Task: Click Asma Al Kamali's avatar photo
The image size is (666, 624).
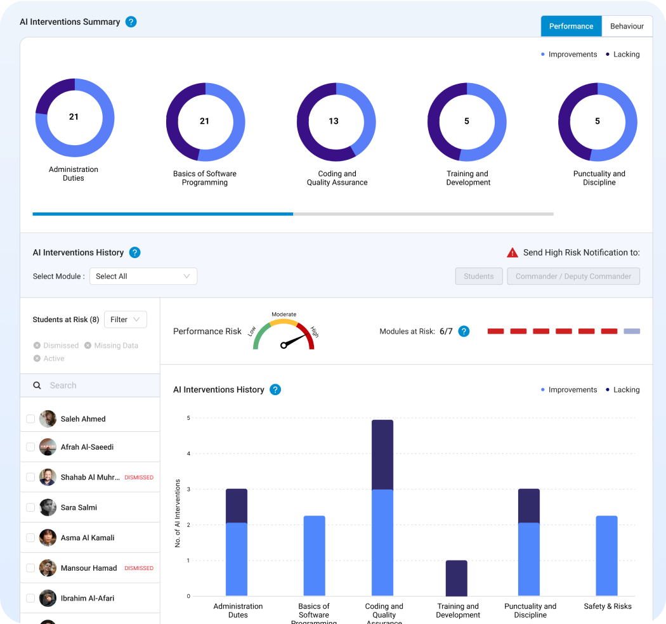Action: pos(48,538)
